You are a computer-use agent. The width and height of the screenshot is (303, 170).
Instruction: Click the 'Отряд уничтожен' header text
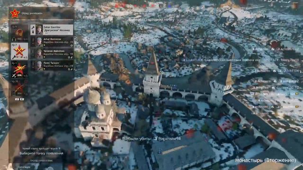(x=32, y=14)
